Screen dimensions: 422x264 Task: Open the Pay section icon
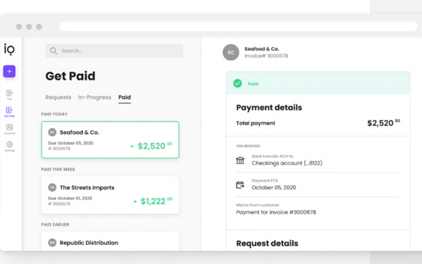pos(9,93)
